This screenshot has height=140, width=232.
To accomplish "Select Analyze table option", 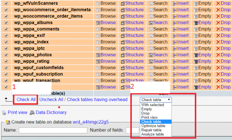I will 156,134.
